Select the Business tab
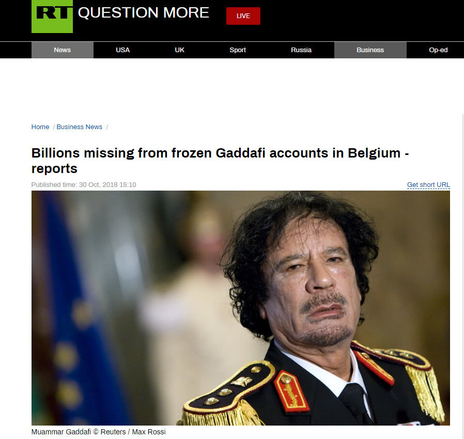Viewport: 464px width, 439px height. click(370, 50)
